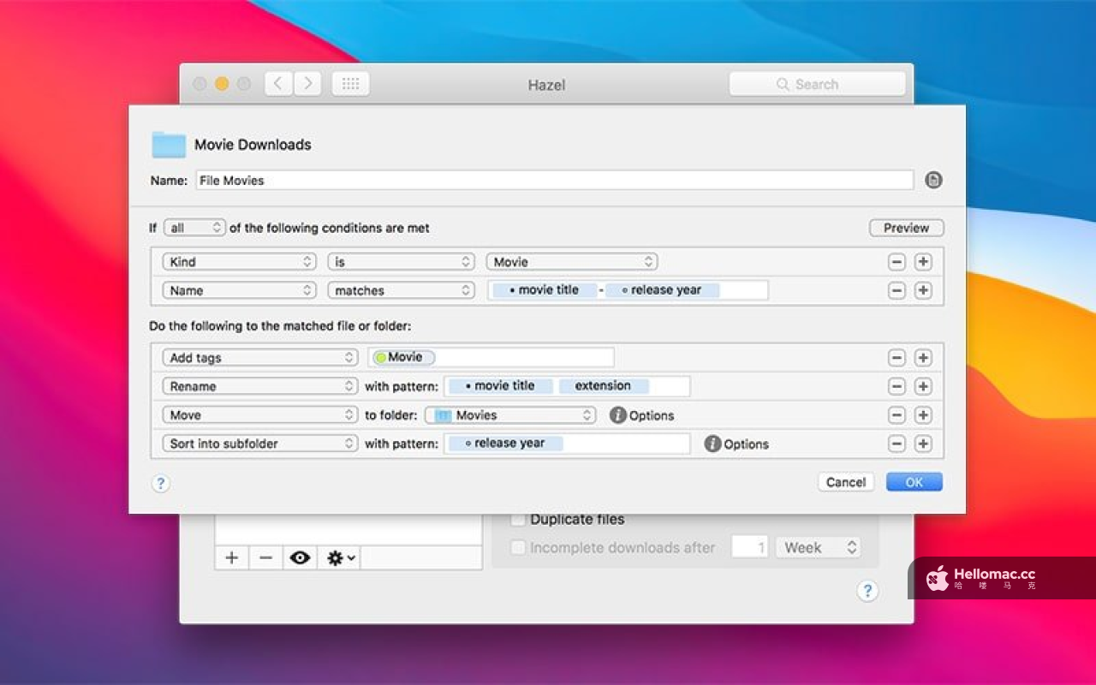Click 'movie title' token in match pattern
The height and width of the screenshot is (685, 1096).
point(543,290)
